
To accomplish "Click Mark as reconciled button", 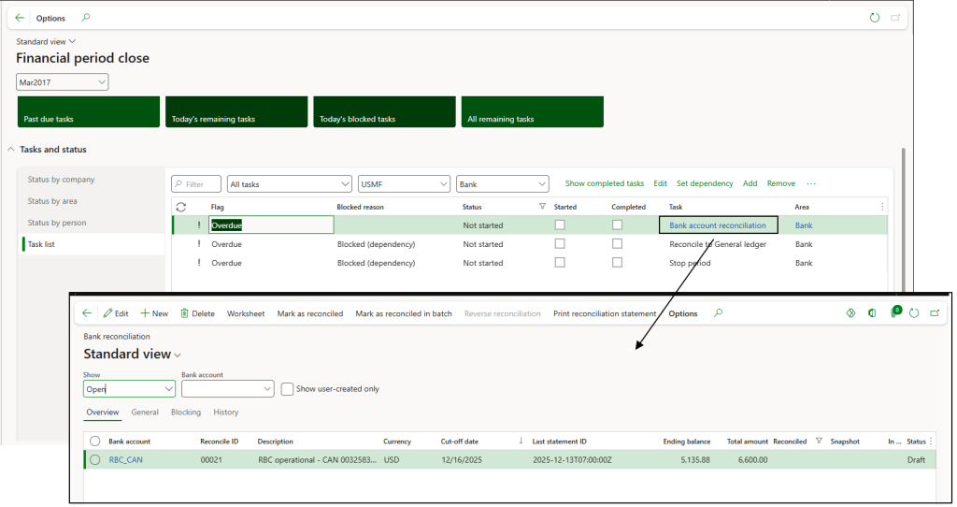I will 309,313.
